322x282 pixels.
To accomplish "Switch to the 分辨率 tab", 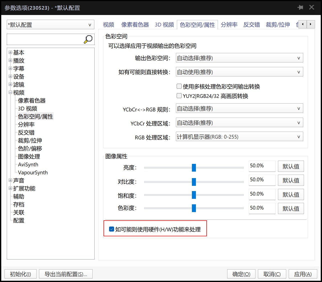I will click(x=229, y=25).
